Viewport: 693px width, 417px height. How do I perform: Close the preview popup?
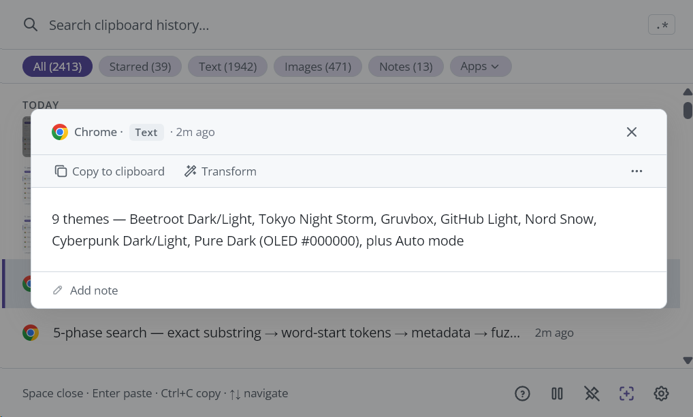point(632,132)
